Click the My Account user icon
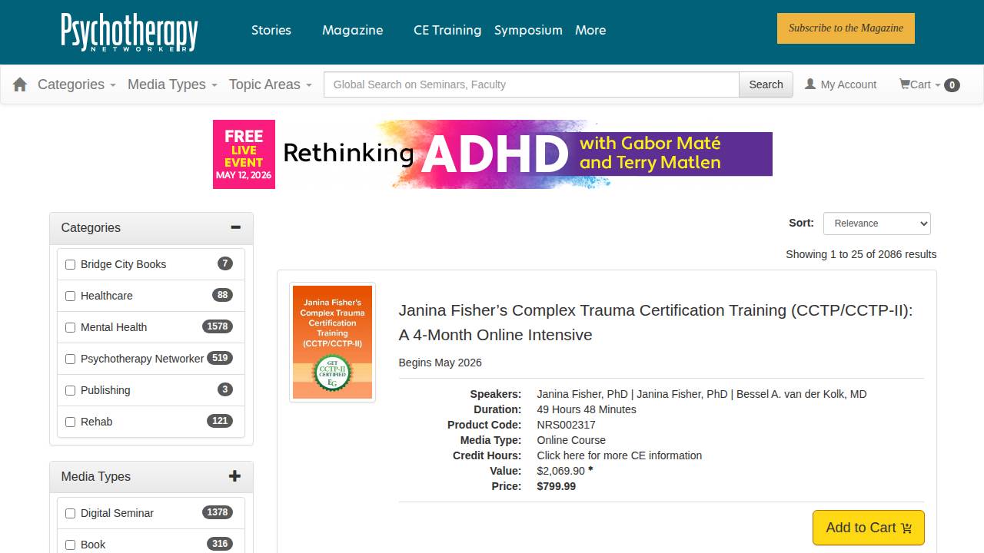984x553 pixels. [x=809, y=84]
